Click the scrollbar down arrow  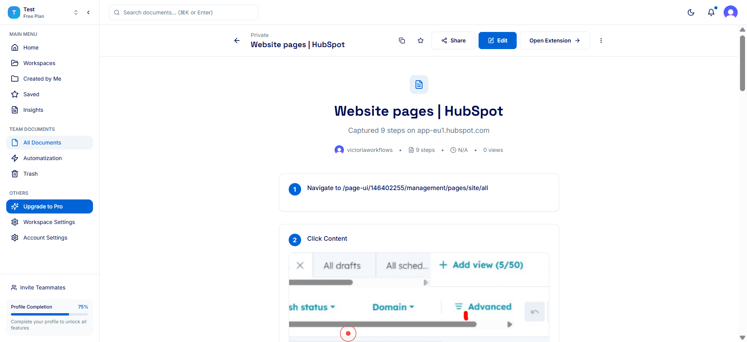(742, 338)
